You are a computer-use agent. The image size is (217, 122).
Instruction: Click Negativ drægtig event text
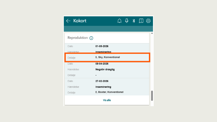click(105, 69)
